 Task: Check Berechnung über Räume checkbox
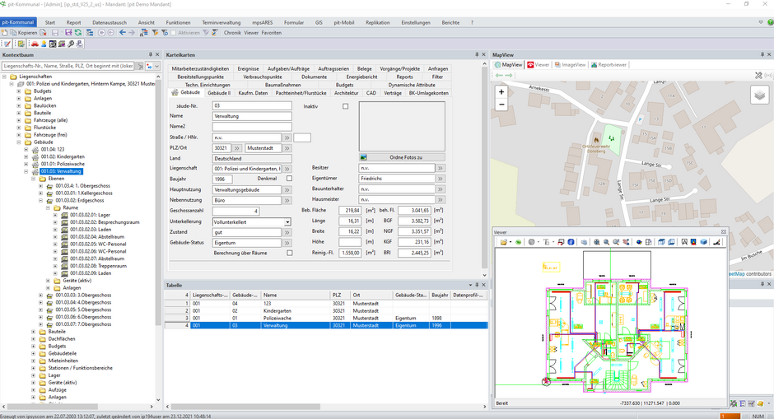[x=289, y=254]
